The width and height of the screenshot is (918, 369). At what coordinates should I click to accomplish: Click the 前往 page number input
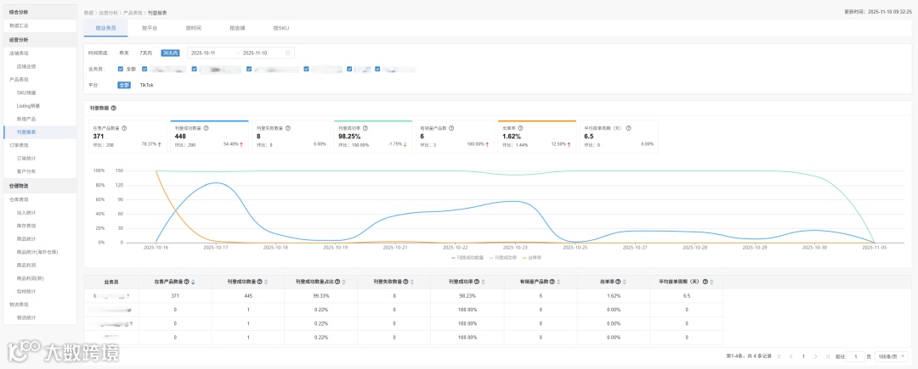[855, 356]
